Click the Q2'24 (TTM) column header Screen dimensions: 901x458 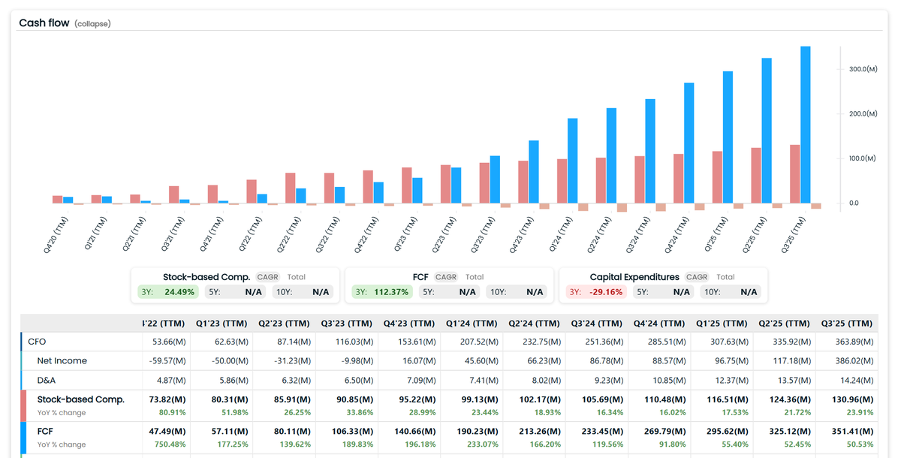click(x=534, y=324)
